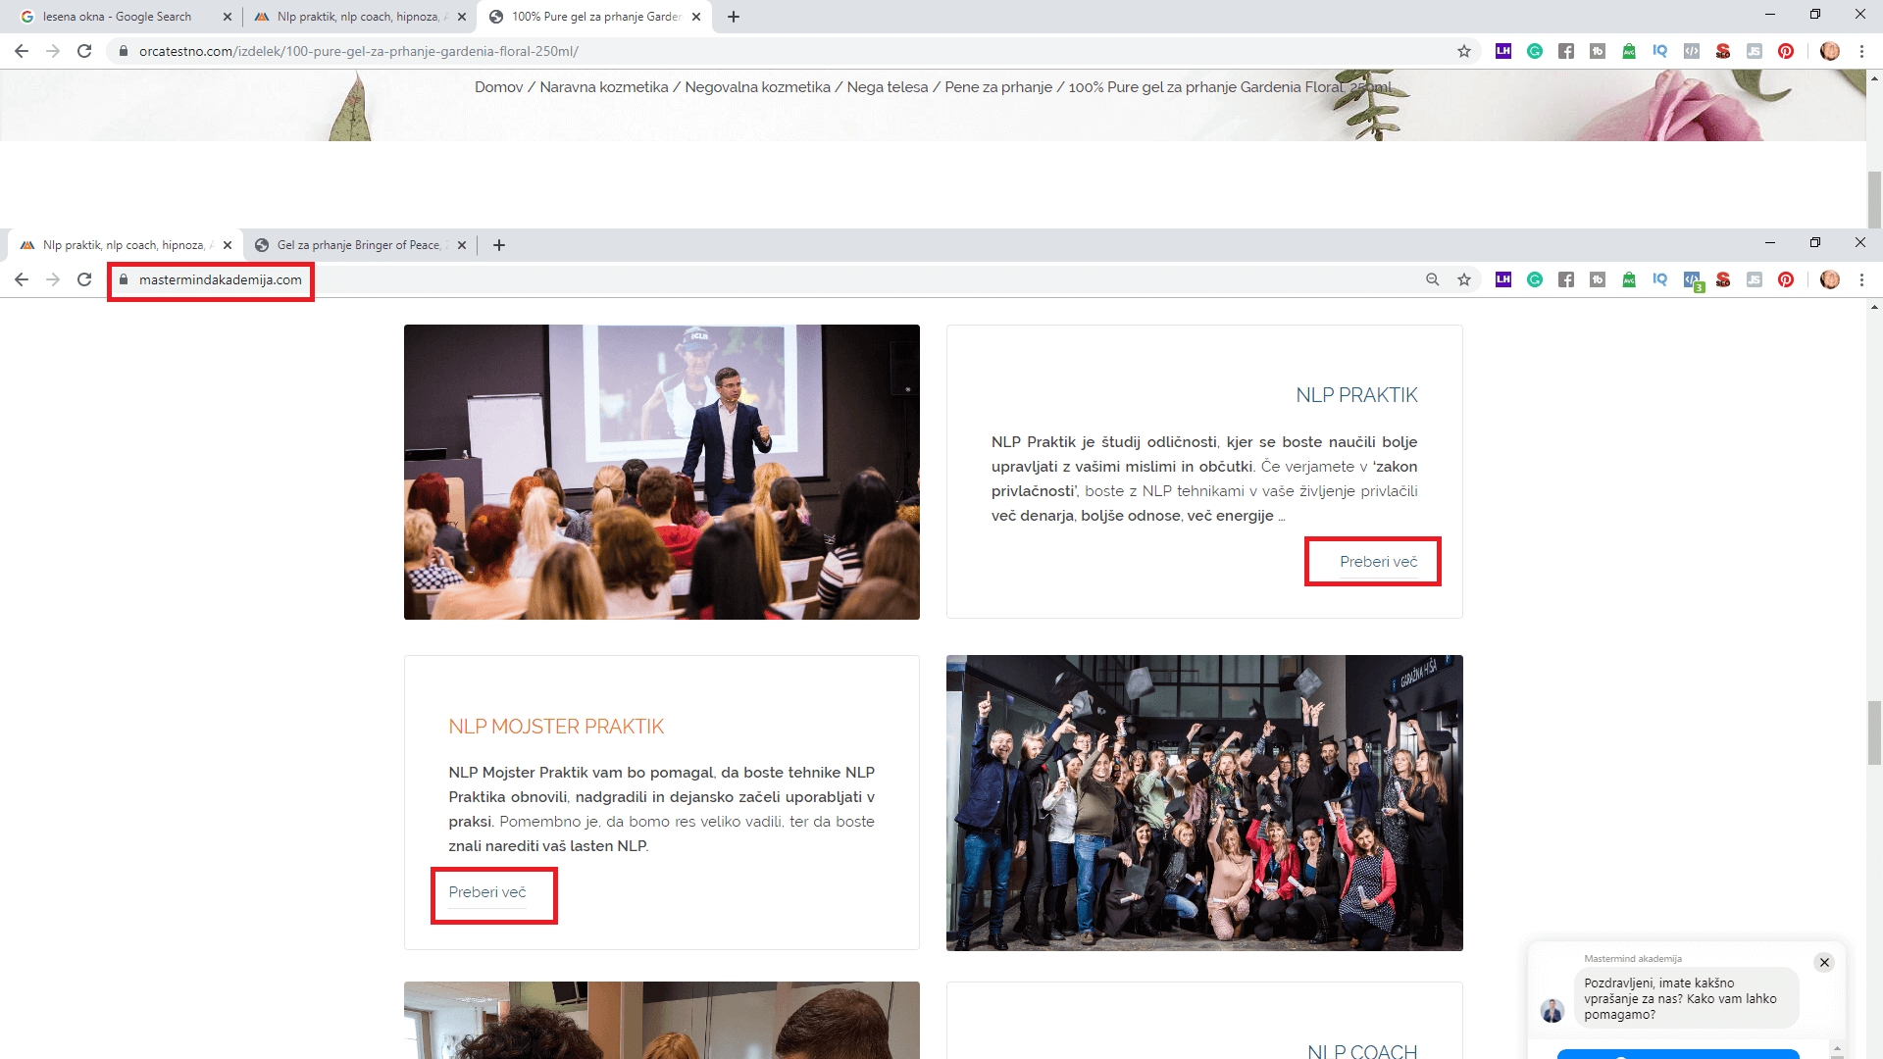Open the graduation group photo thumbnail
1883x1059 pixels.
tap(1204, 803)
